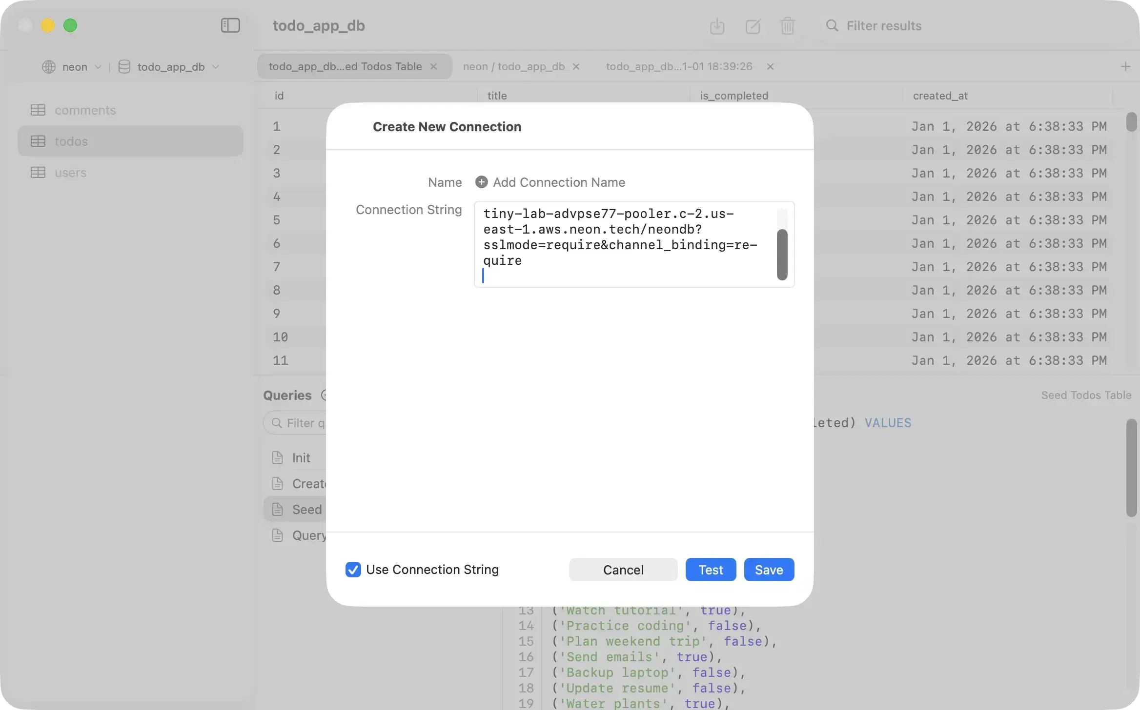Uncheck Use Connection String checkbox
This screenshot has height=710, width=1140.
coord(353,570)
